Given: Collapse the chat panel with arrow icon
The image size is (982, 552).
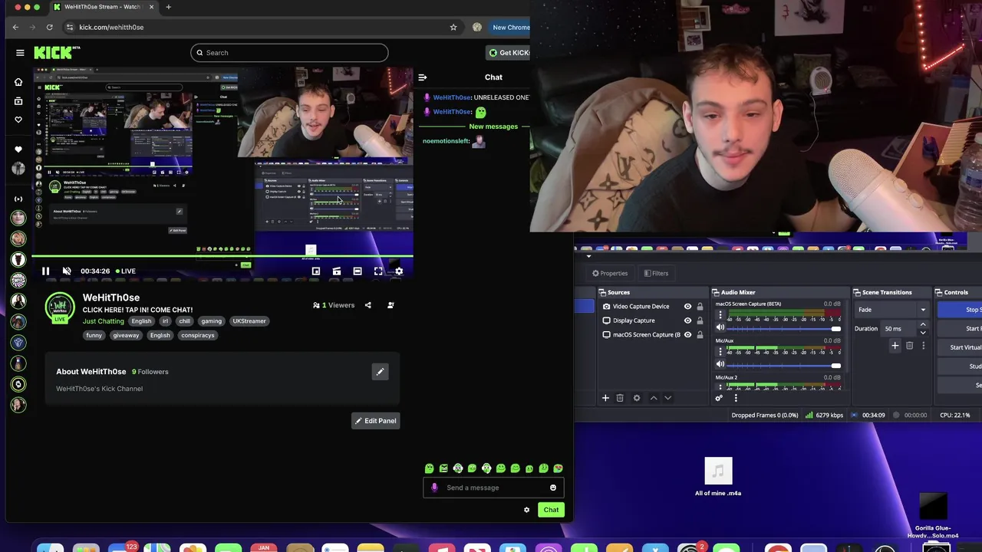Looking at the screenshot, I should pos(422,77).
